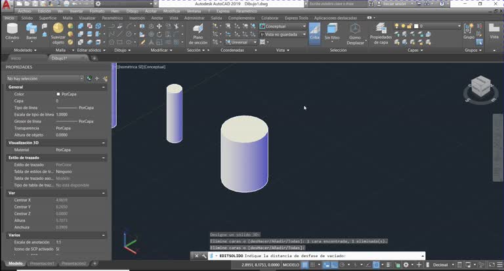Switch to the Superficie ribbon tab

coord(48,18)
